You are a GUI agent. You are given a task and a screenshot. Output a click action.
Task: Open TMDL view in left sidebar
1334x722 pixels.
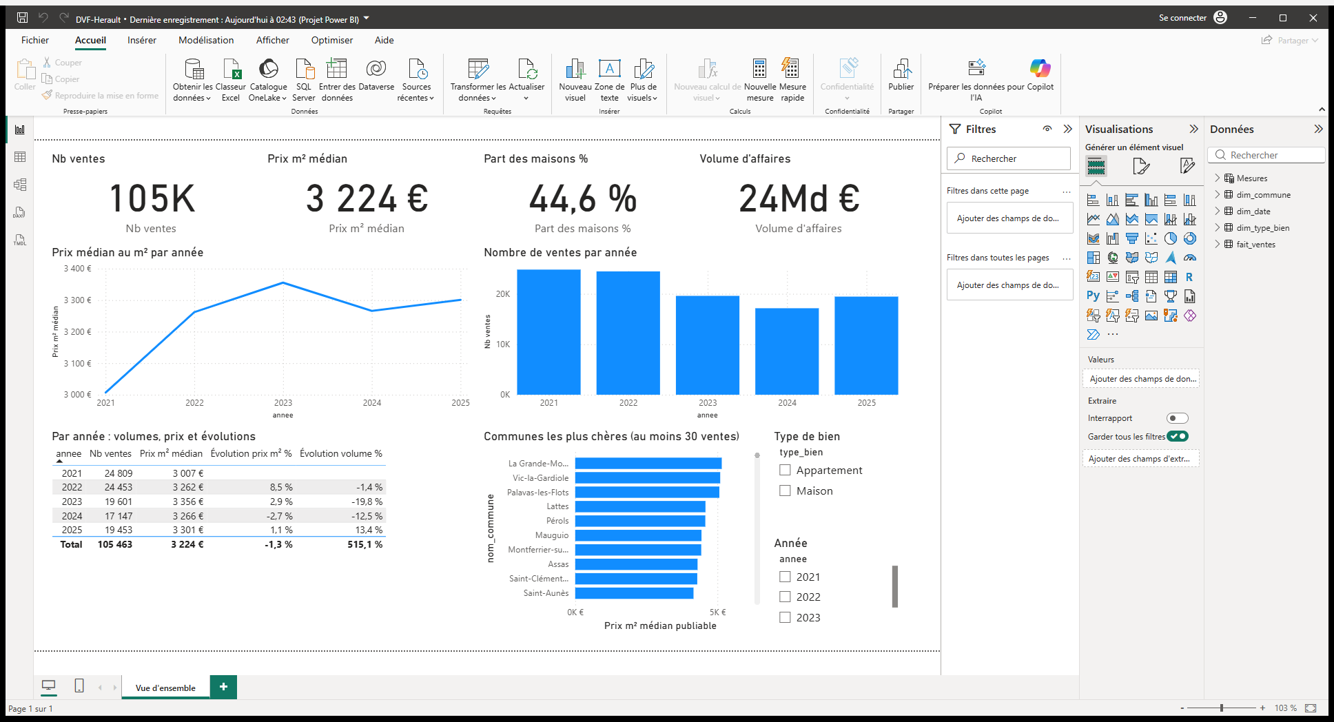tap(20, 240)
